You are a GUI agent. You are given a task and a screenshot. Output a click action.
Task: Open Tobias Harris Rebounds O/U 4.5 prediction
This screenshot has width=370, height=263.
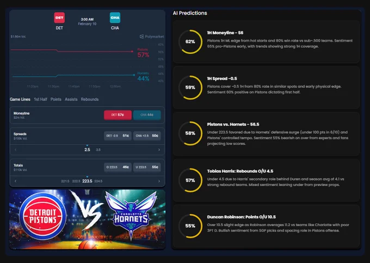tap(266, 180)
